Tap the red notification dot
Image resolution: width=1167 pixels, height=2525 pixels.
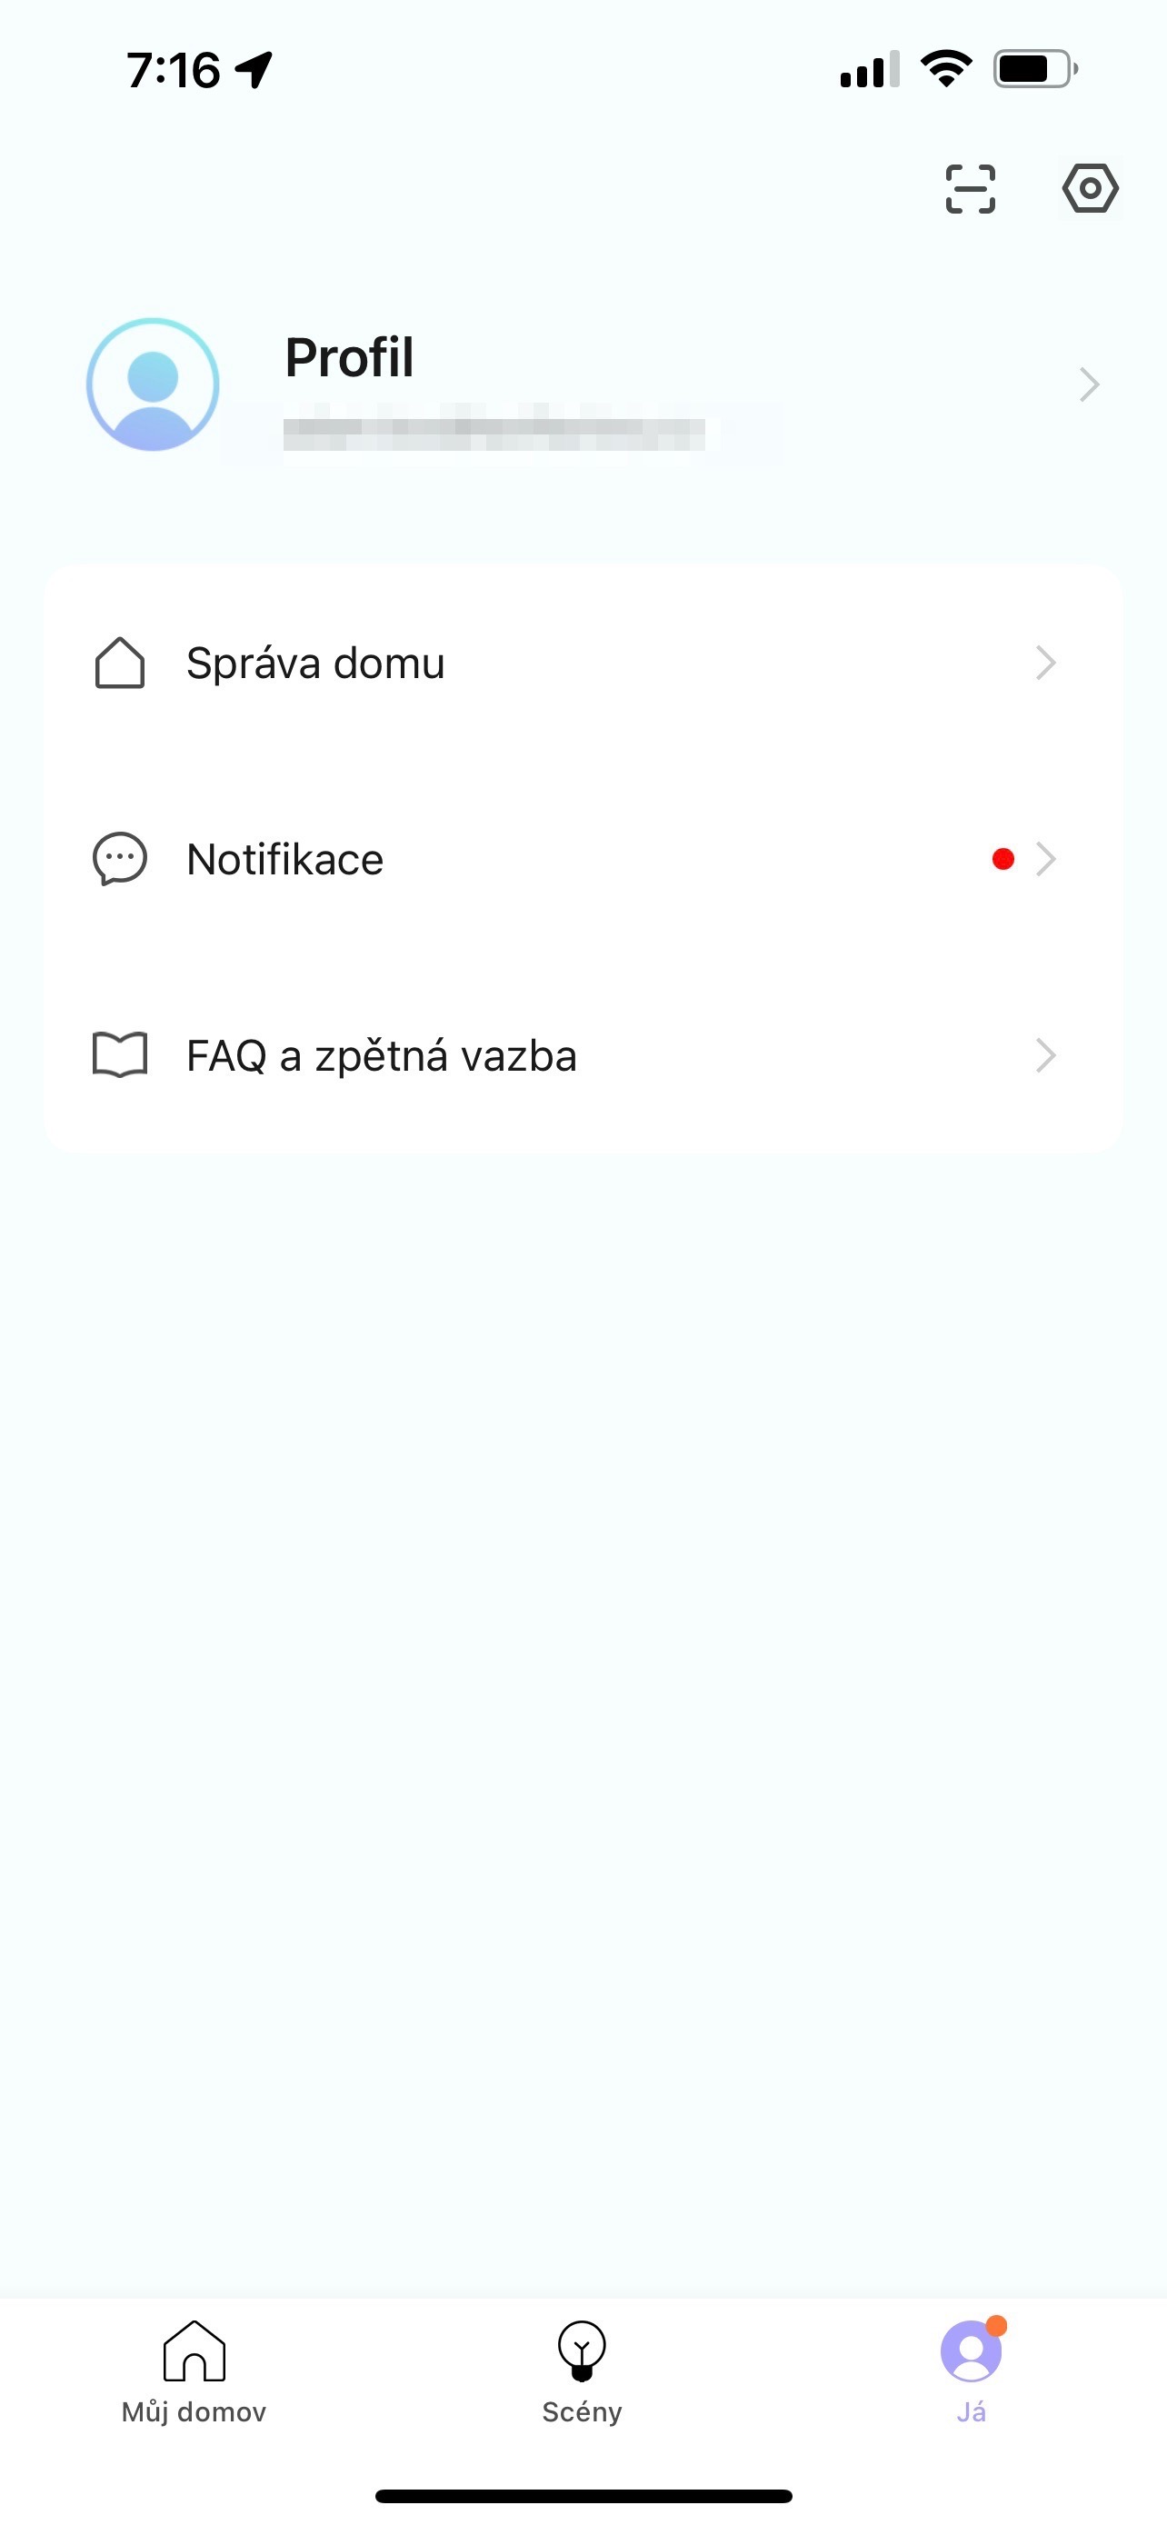1002,860
